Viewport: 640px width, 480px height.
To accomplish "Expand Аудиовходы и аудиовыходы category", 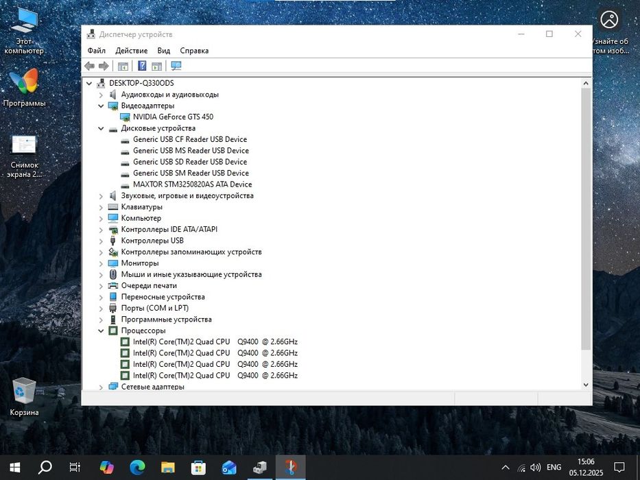I will pos(101,95).
